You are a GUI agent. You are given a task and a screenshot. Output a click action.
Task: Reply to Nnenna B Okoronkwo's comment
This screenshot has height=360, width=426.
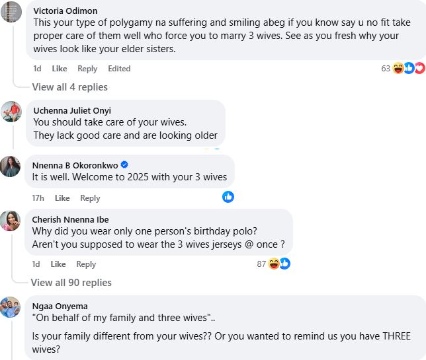(x=90, y=198)
